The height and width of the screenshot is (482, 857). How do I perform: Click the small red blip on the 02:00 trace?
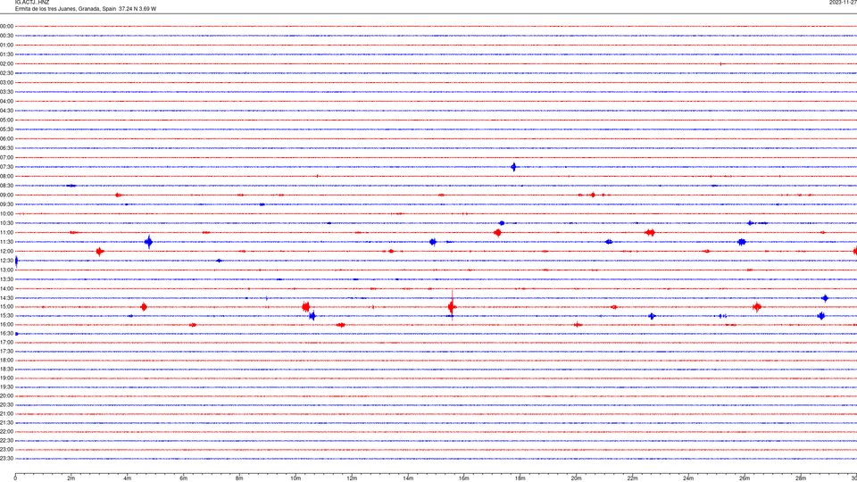click(721, 64)
